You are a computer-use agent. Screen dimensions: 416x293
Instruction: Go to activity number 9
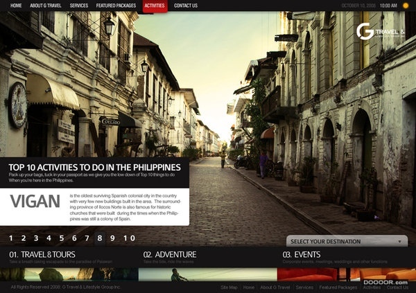point(112,238)
